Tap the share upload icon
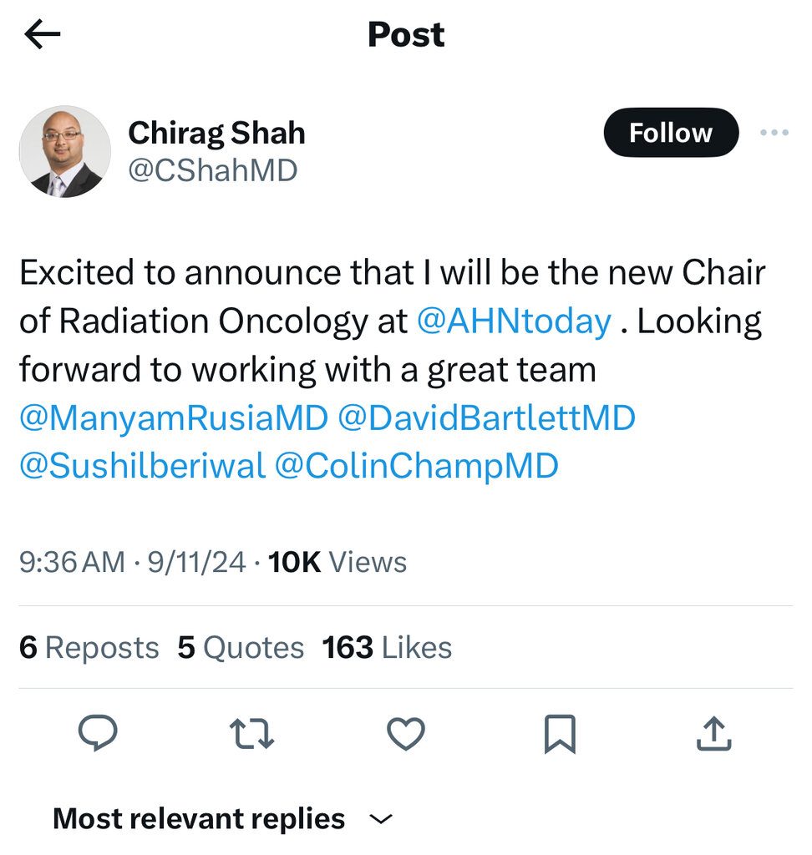 (713, 734)
